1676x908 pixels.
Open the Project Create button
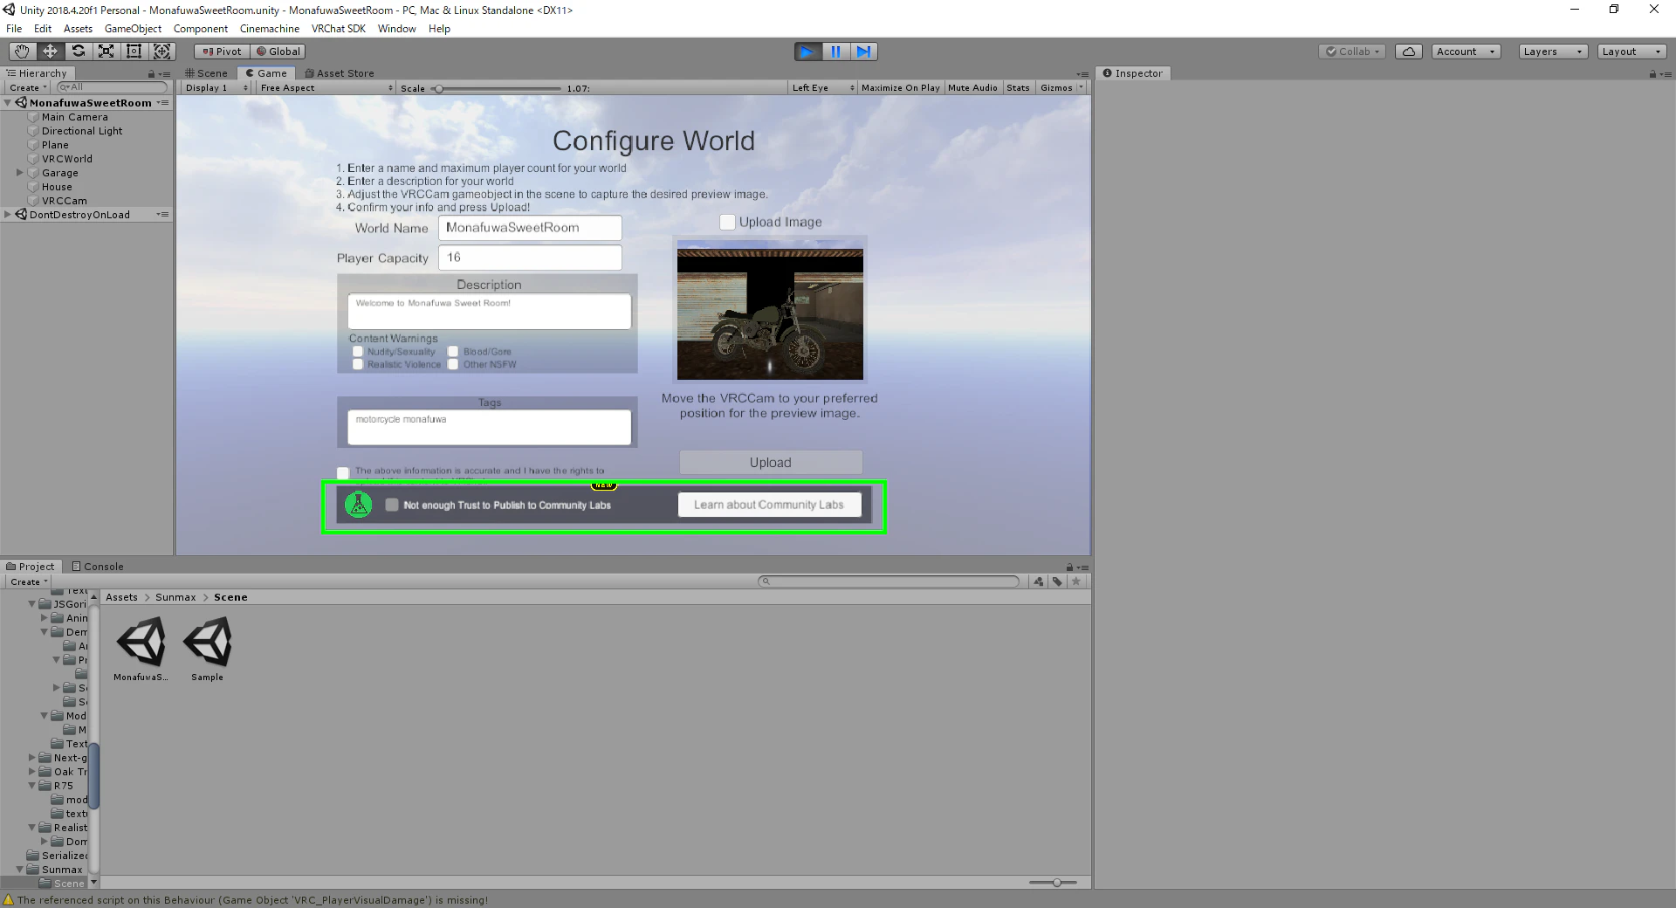(29, 582)
